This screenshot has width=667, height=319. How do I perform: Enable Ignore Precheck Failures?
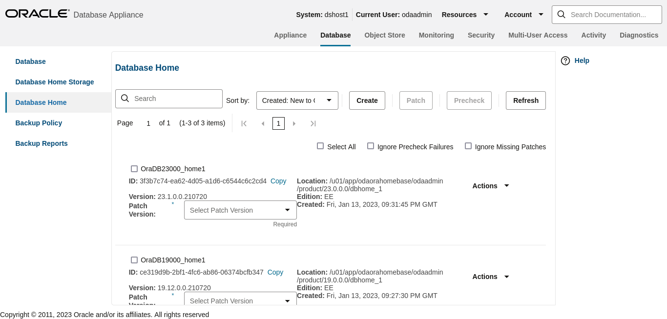[x=371, y=146]
